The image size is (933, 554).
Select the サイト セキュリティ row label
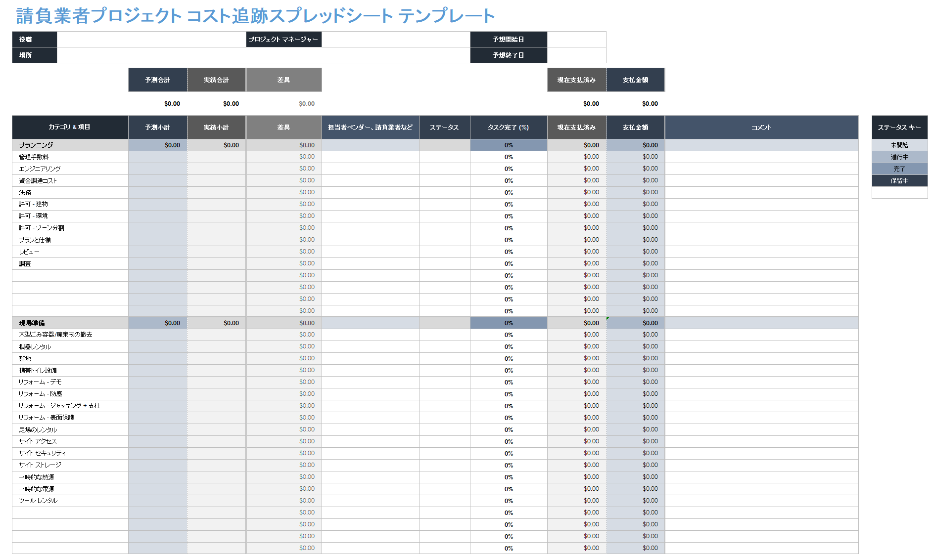click(x=42, y=453)
